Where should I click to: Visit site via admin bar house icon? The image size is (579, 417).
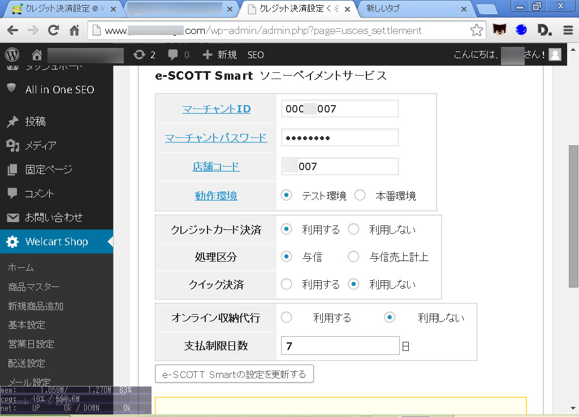pos(37,55)
